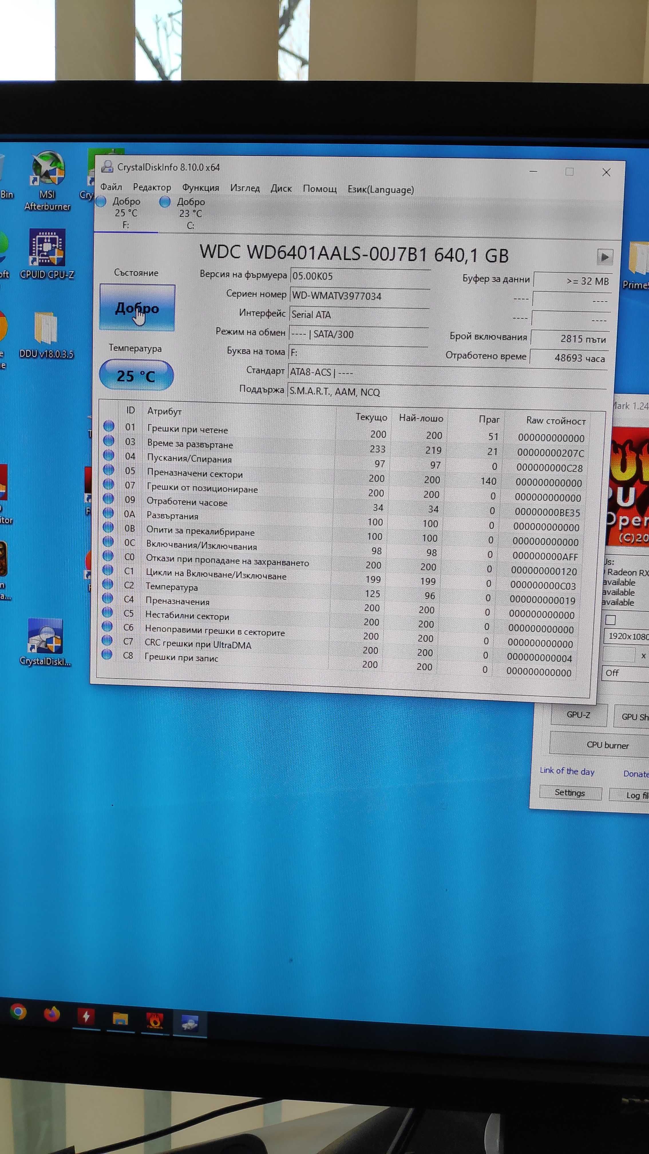Click the Firefox icon in the taskbar
This screenshot has height=1154, width=649.
click(52, 1014)
